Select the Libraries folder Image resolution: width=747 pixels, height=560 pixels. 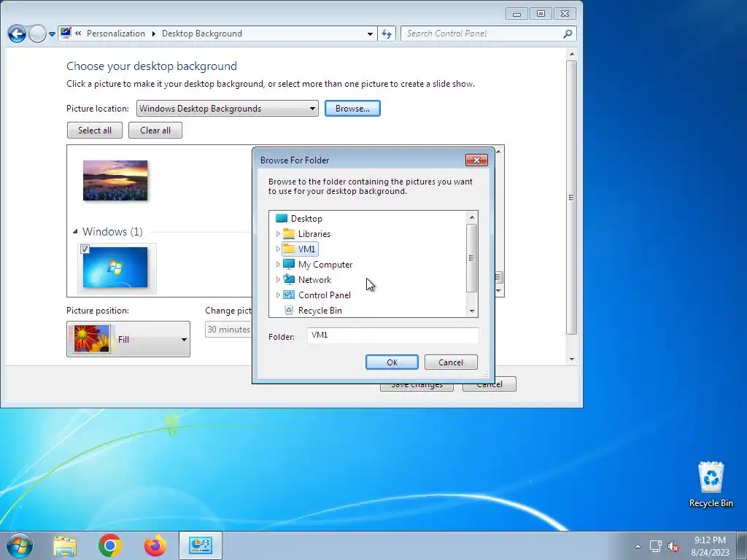(x=314, y=234)
